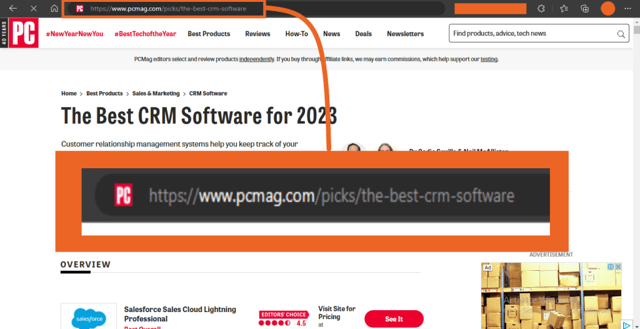Open the Best Products menu
This screenshot has height=329, width=640.
pyautogui.click(x=209, y=34)
